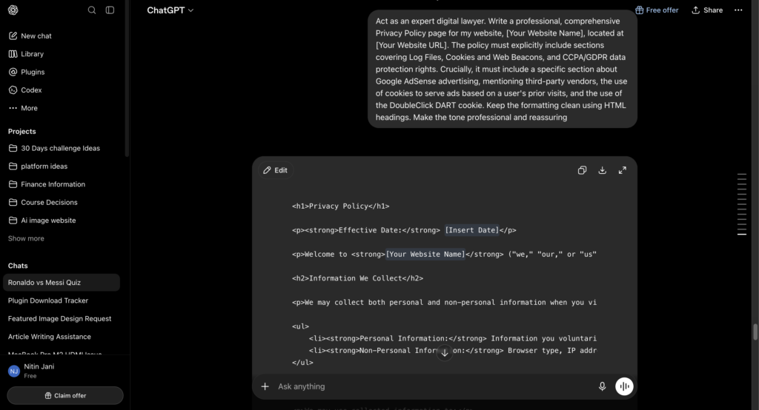Click the Claim offer button
This screenshot has height=410, width=759.
pos(65,395)
